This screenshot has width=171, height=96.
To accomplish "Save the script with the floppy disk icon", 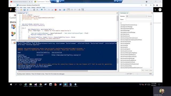I will 24,10.
